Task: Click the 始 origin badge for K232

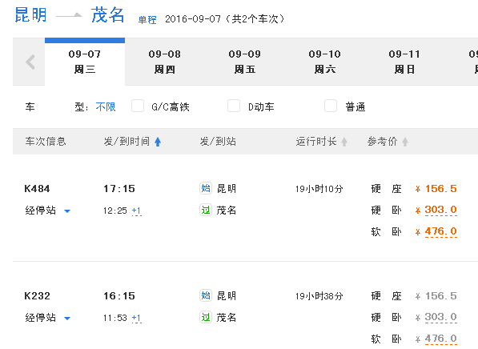Action: point(206,295)
